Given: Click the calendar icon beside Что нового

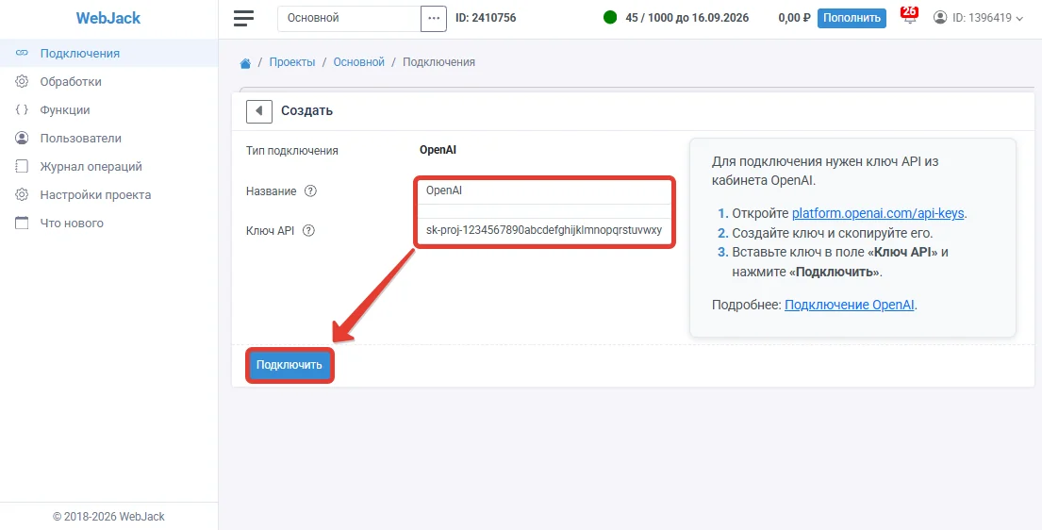Looking at the screenshot, I should click(x=22, y=223).
